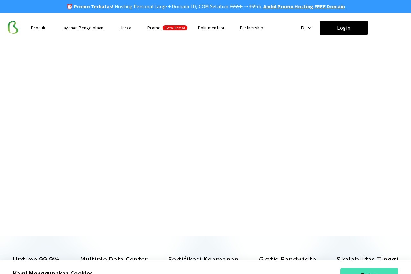Click the alarm clock icon in promo bar
This screenshot has width=411, height=274.
70,6
